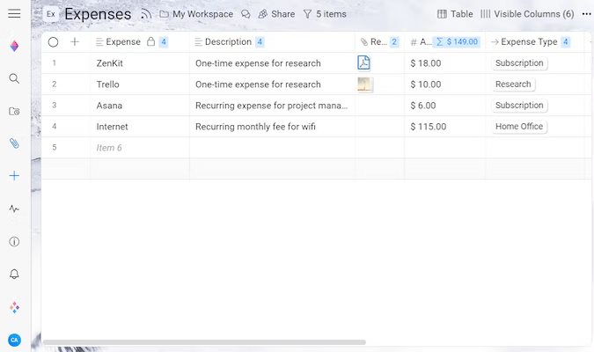Open the paperclip attachments icon in sidebar

(x=14, y=143)
